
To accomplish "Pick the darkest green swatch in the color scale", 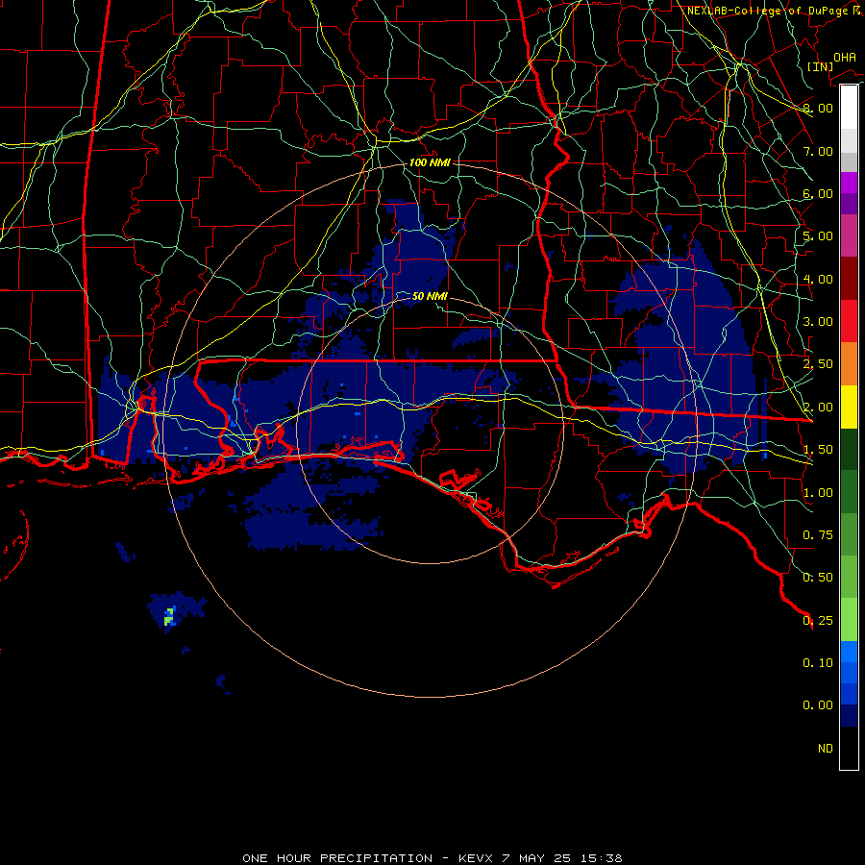I will tap(849, 449).
